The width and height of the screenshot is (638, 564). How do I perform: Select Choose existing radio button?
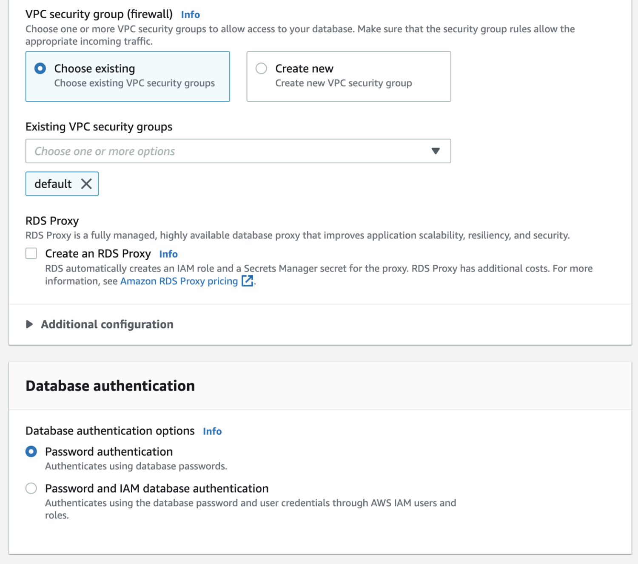pos(40,68)
